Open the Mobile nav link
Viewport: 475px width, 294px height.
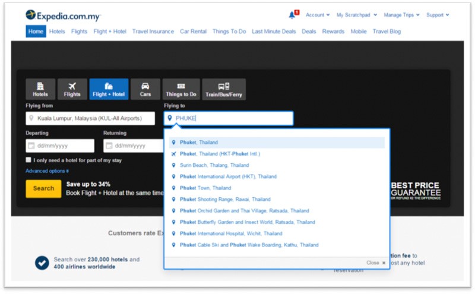coord(359,31)
